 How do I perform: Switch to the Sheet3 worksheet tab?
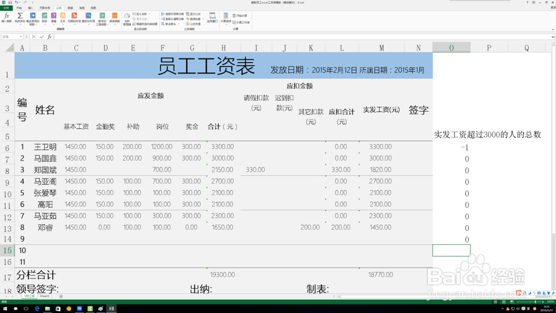pyautogui.click(x=44, y=296)
